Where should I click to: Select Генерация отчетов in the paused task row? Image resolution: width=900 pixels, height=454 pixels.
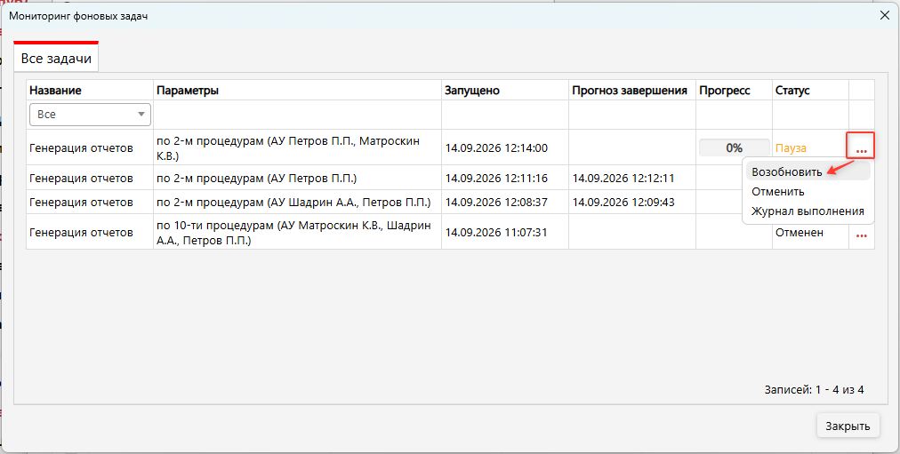coord(81,147)
